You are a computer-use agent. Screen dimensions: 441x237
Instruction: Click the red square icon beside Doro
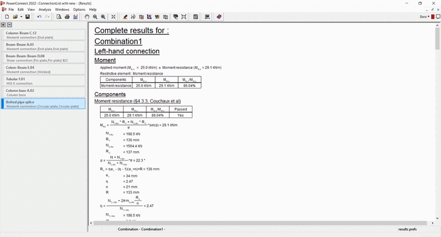coord(432,17)
